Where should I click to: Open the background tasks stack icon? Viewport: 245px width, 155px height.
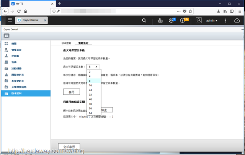pos(160,20)
